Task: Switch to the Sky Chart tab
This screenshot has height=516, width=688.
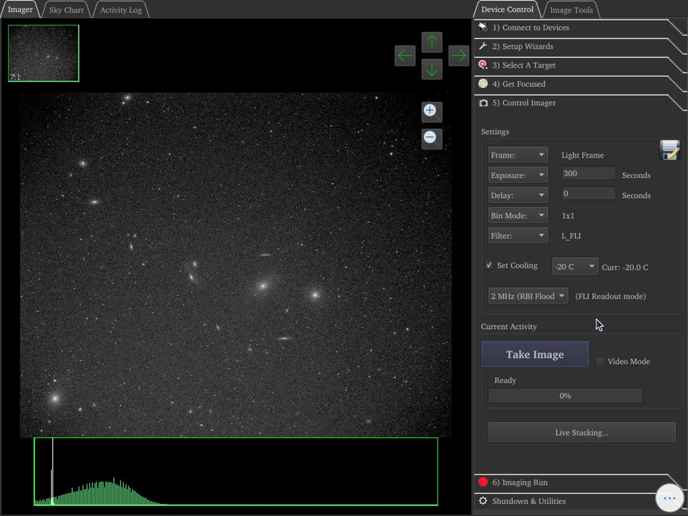Action: [66, 10]
